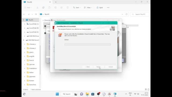
Task: Open the New item dropdown
Action: click(x=28, y=8)
